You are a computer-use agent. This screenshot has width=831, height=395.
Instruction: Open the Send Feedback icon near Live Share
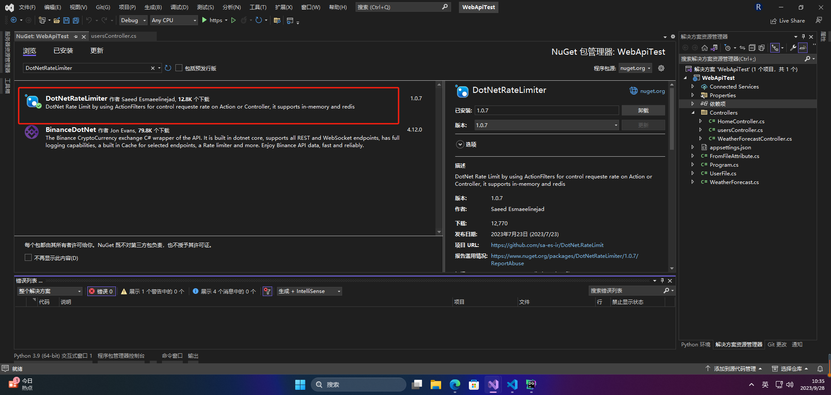[x=819, y=20]
